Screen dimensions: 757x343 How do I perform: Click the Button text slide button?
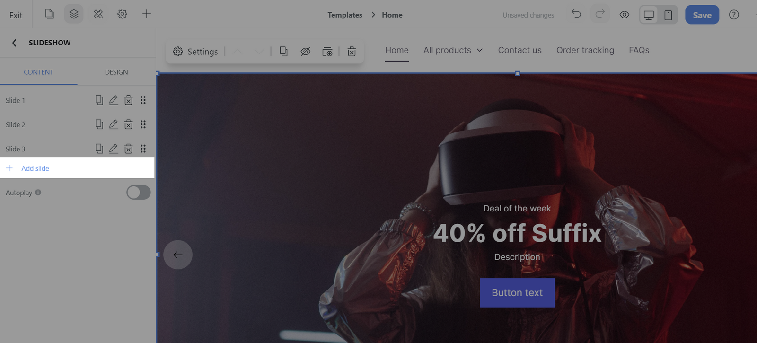tap(517, 293)
